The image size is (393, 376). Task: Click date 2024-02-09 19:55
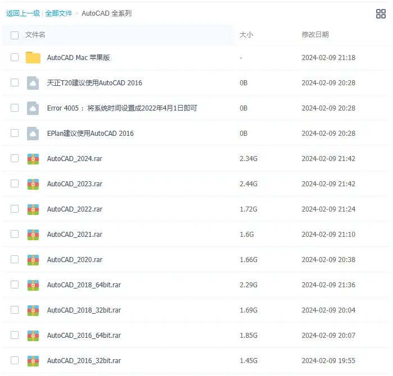328,361
